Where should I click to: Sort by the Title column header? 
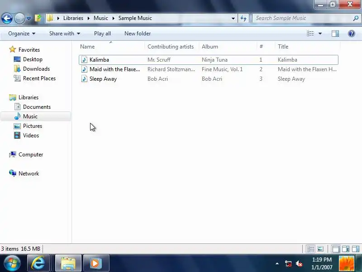coord(283,47)
